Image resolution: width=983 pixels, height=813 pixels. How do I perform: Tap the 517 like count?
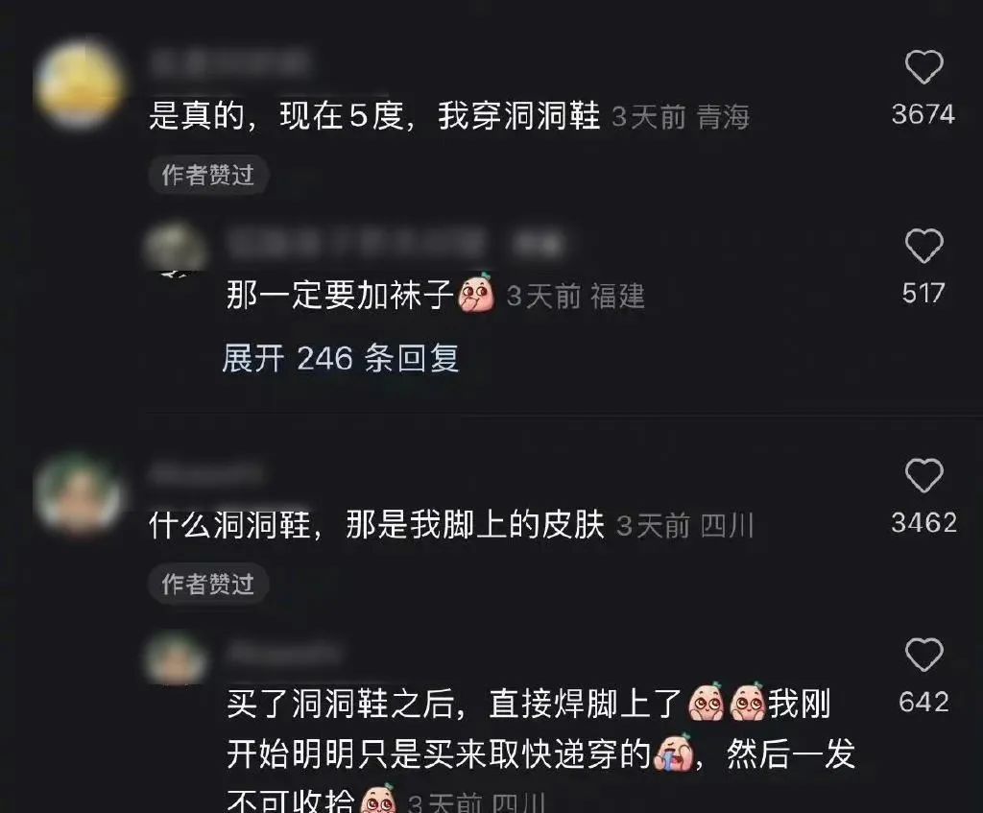coord(923,294)
